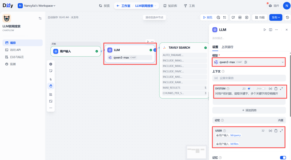
Task: Open version history clock icon
Action: [287, 17]
